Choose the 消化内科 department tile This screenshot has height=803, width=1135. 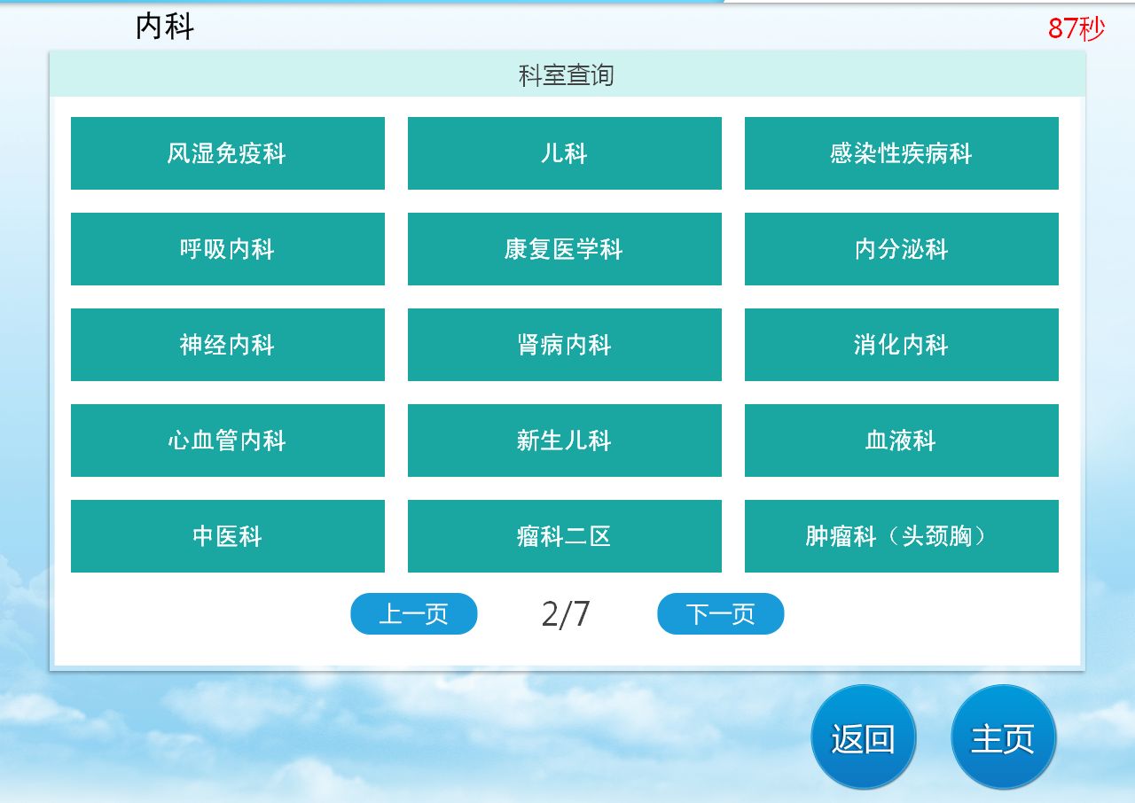901,345
